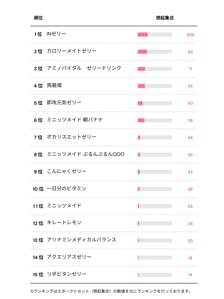Click the progress bar for INゼリー
Image resolution: width=224 pixels, height=299 pixels.
(x=155, y=35)
